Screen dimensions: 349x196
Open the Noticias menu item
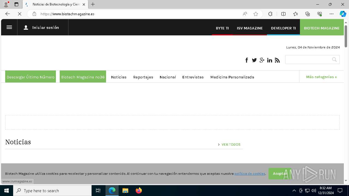pos(119,77)
